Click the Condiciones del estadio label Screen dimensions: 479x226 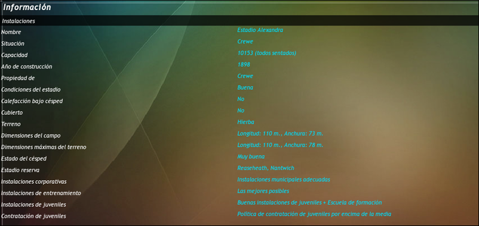click(x=31, y=90)
